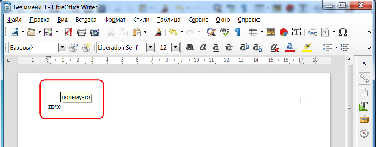376x147 pixels.
Task: Click the font name field Liberation Serif
Action: click(x=122, y=47)
